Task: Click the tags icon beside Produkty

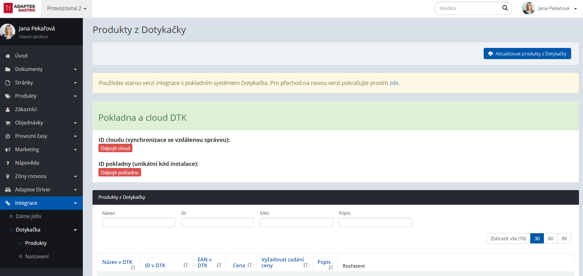Action: pos(8,96)
